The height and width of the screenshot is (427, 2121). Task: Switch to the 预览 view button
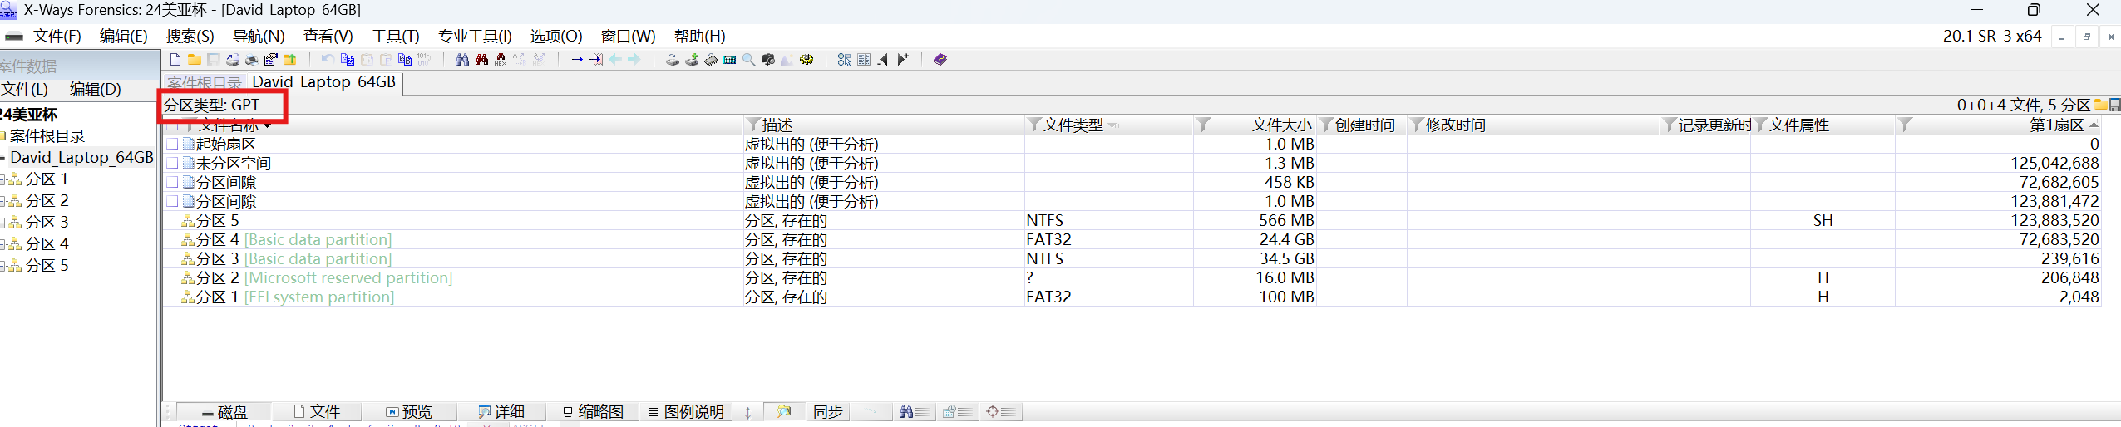pyautogui.click(x=408, y=411)
